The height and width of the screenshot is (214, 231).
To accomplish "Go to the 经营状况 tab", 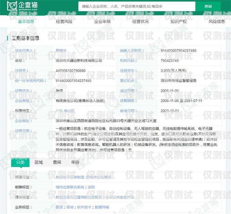I will 141,21.
